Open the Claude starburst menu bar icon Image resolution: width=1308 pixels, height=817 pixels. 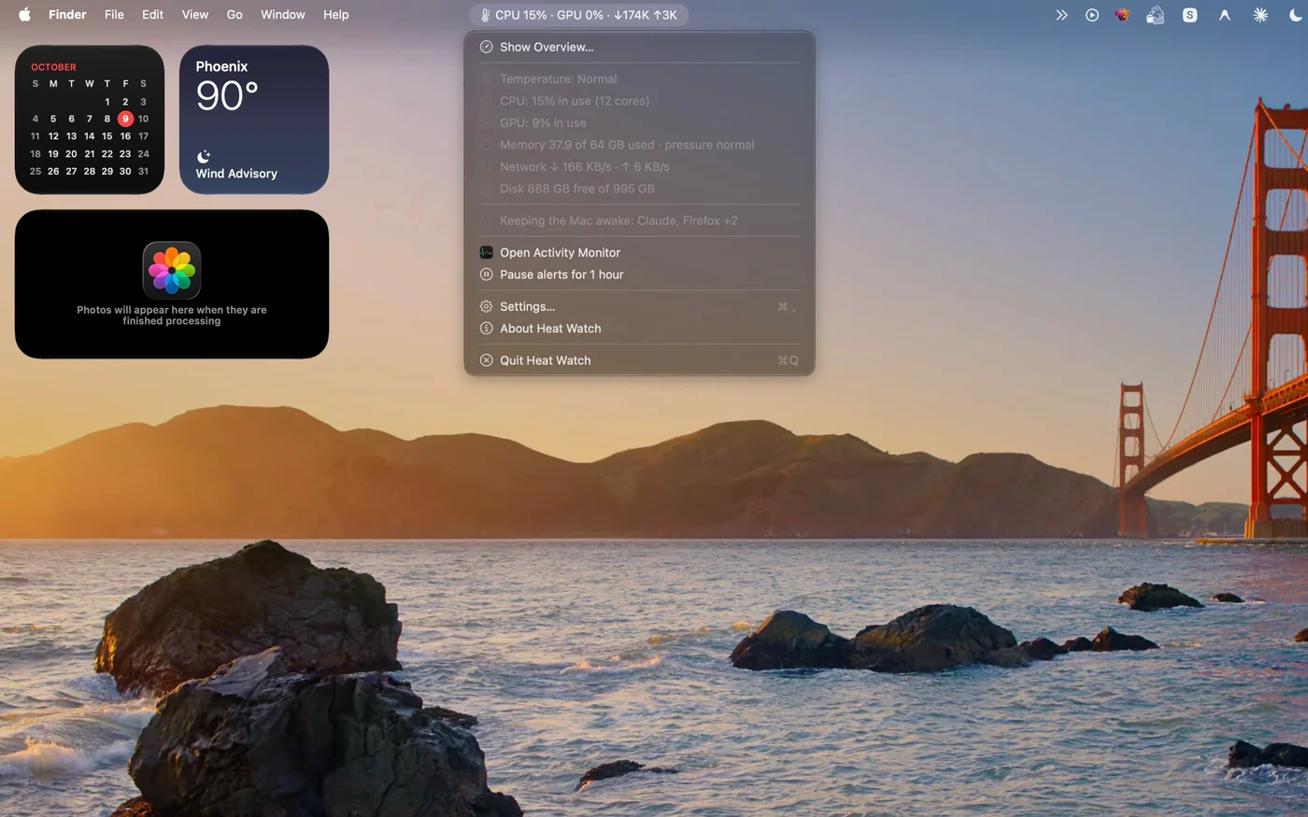point(1260,15)
